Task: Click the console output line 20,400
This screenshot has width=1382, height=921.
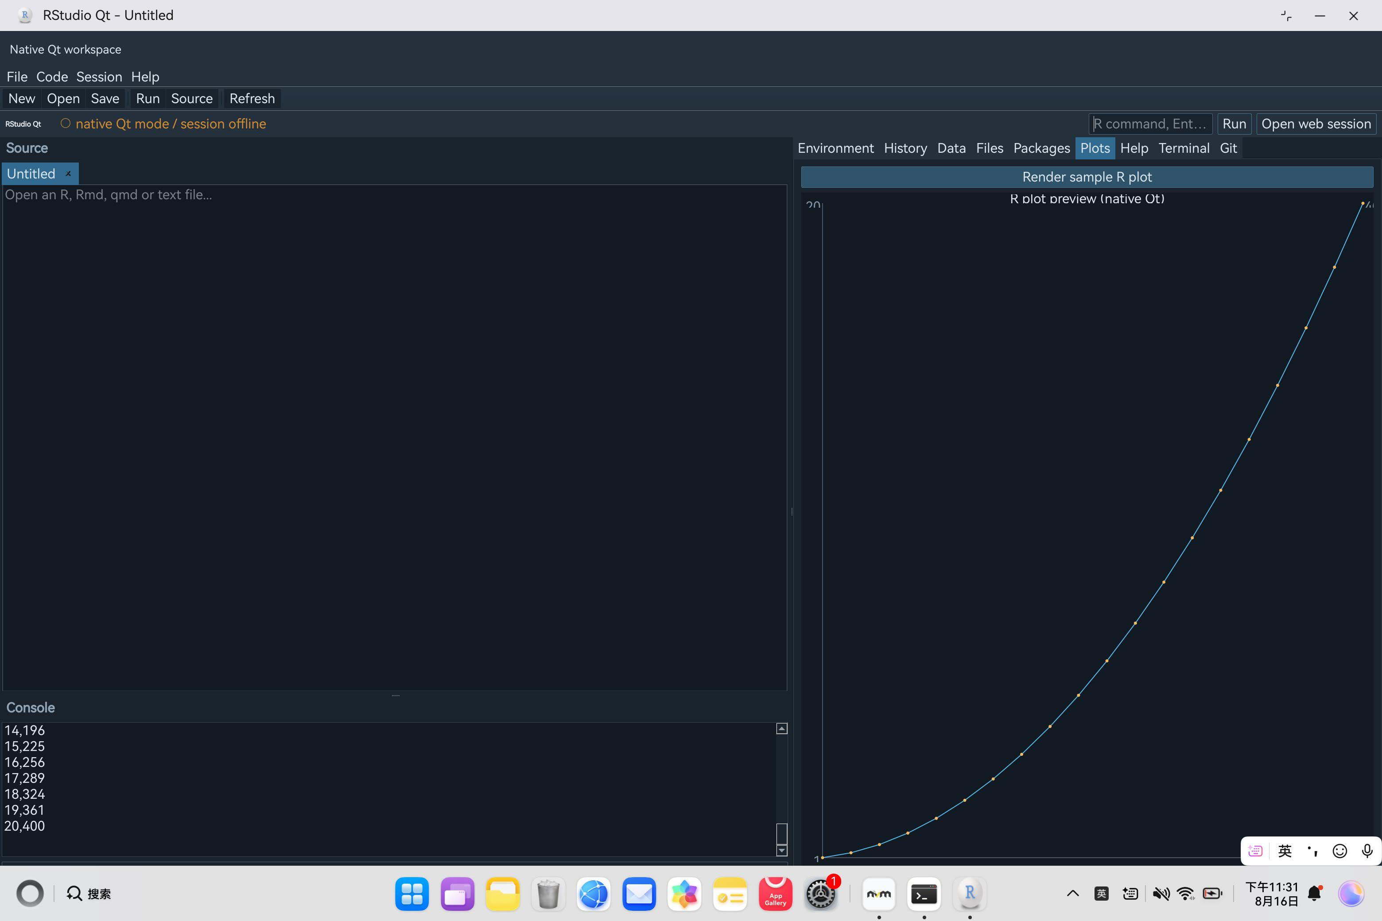Action: [x=25, y=826]
